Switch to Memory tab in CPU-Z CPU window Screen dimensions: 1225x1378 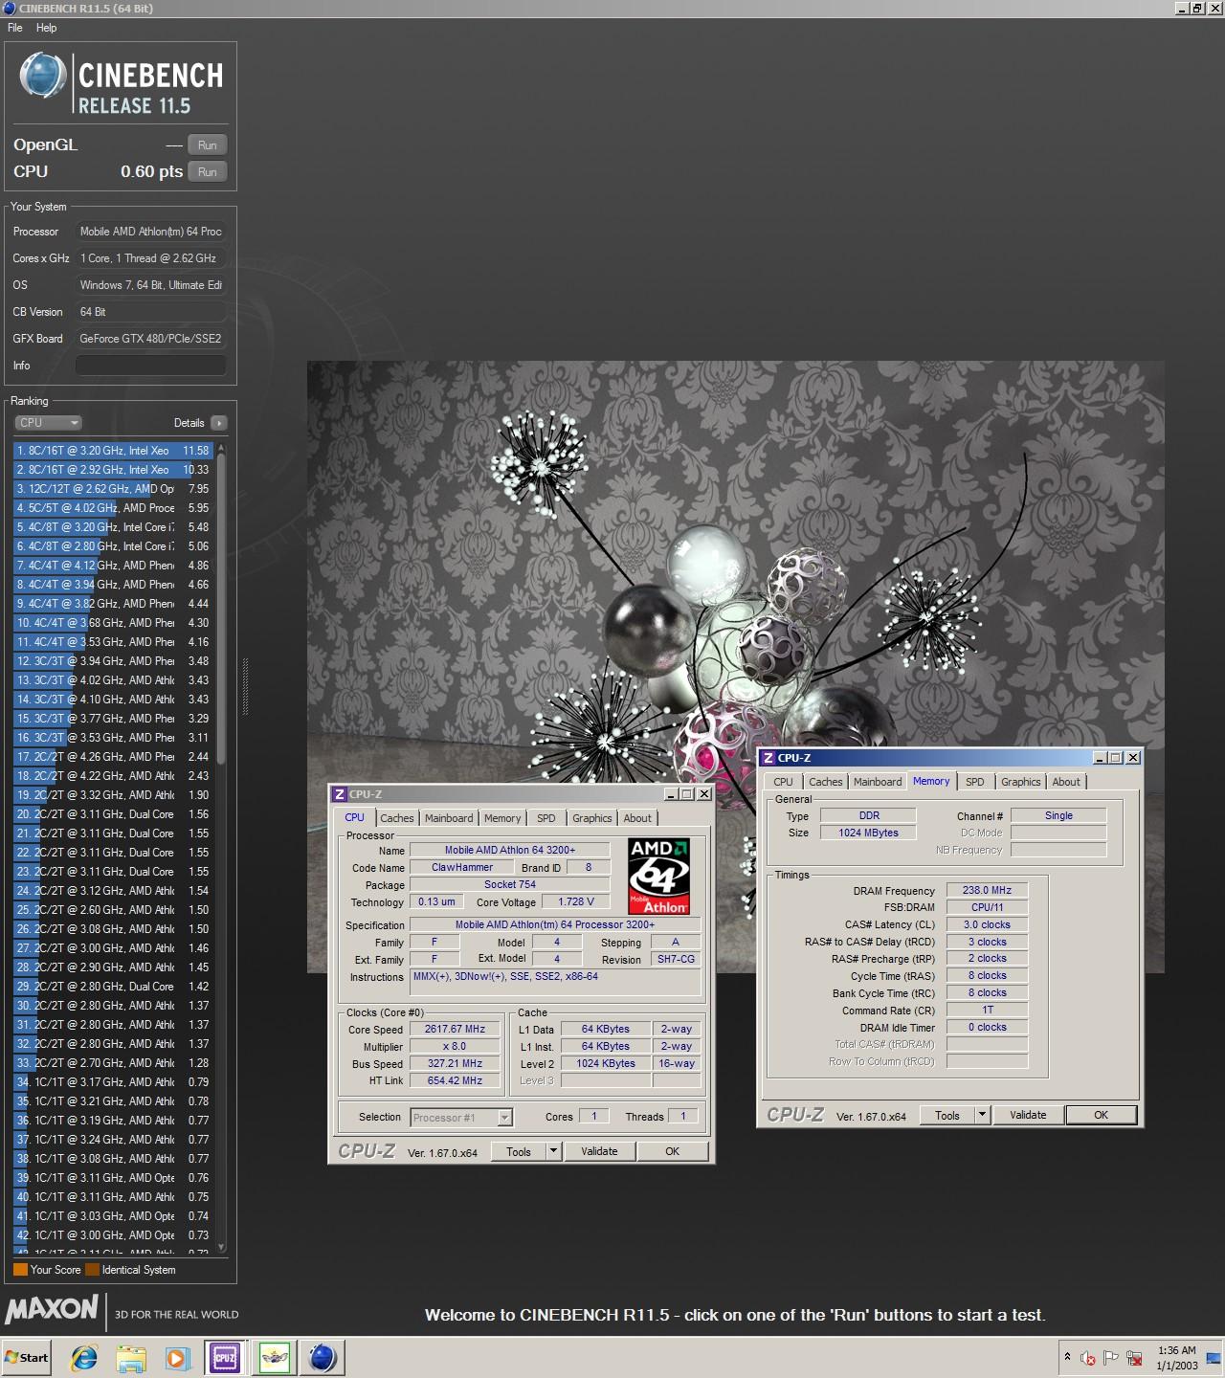coord(502,818)
